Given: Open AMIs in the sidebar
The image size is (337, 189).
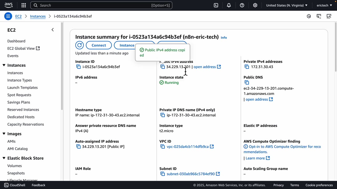Looking at the screenshot, I should (11, 141).
